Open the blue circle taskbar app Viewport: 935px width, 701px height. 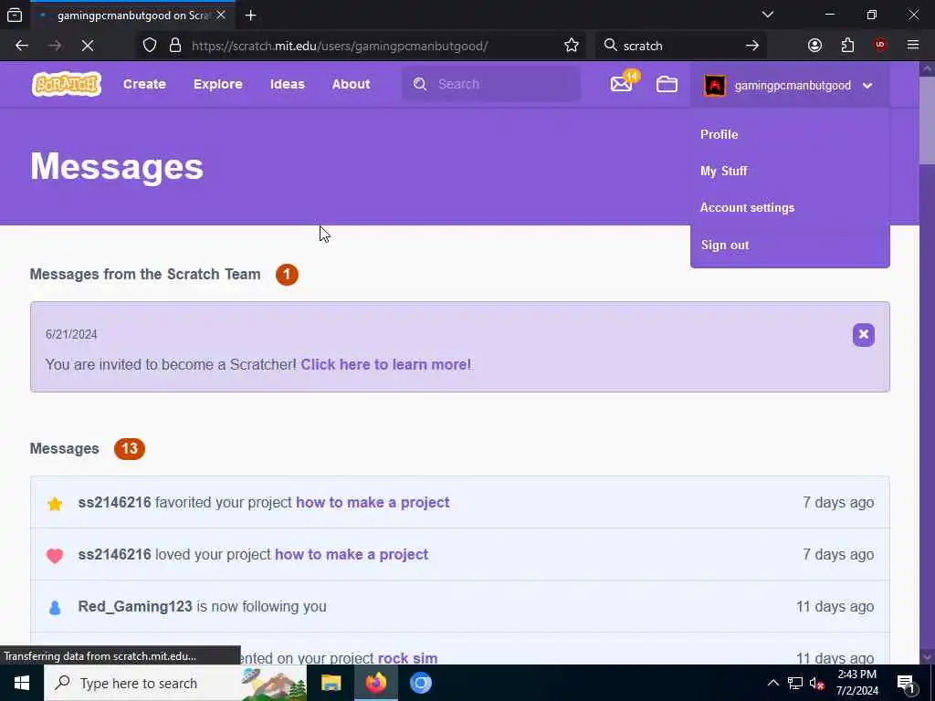(x=420, y=683)
